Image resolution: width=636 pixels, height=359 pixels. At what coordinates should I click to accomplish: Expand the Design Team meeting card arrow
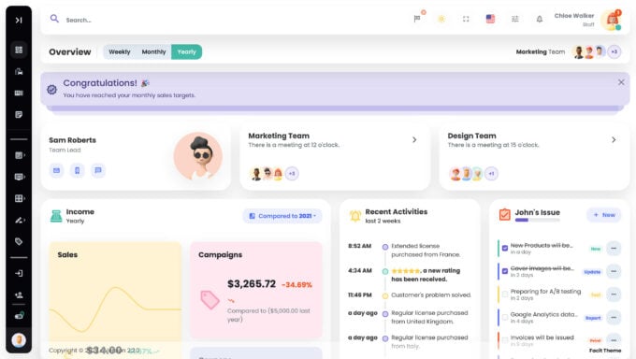(614, 139)
